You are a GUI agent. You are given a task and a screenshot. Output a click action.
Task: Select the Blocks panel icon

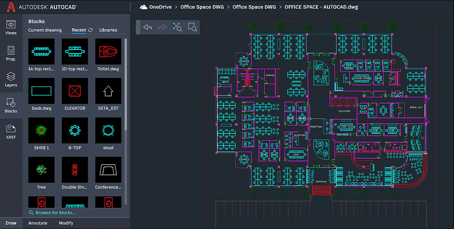[11, 105]
